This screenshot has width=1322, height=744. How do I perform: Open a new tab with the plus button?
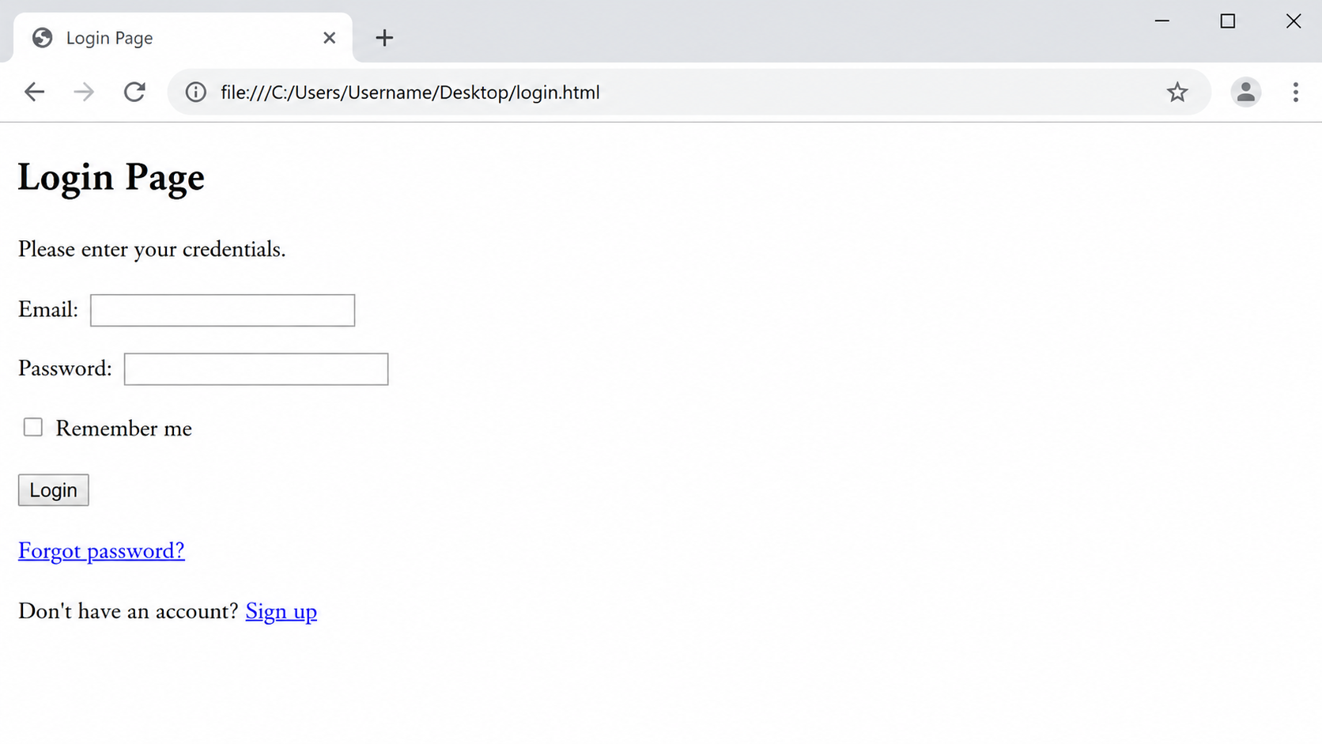coord(384,37)
